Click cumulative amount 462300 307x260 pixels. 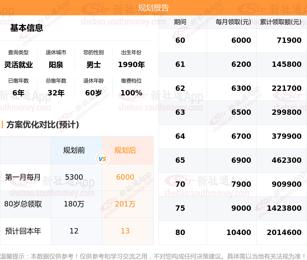click(287, 160)
